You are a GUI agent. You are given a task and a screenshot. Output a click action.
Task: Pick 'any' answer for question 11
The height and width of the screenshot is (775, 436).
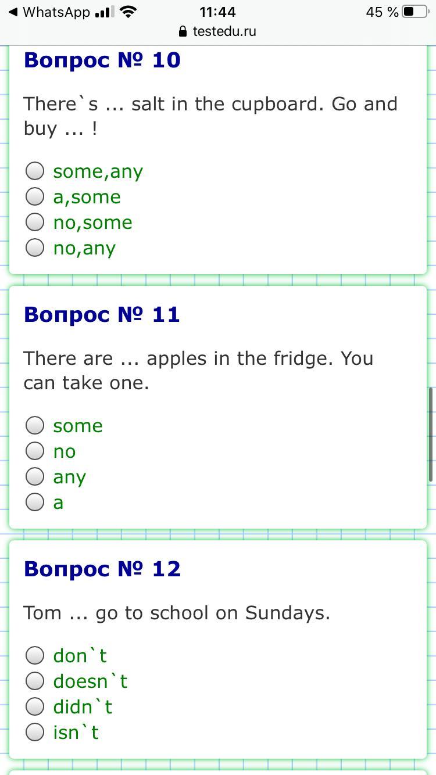coord(35,476)
